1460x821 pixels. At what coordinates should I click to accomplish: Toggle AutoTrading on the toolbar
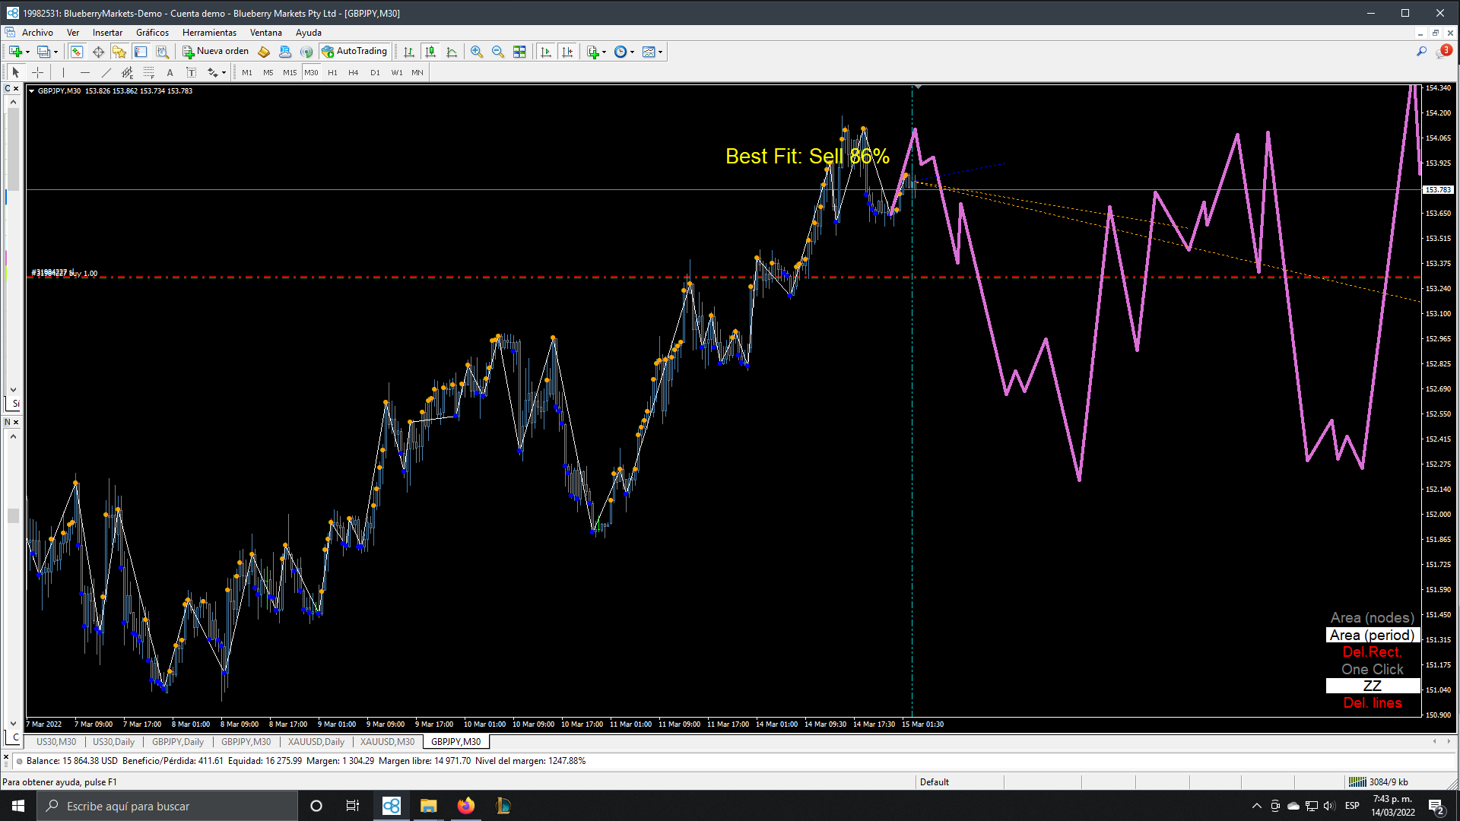point(354,52)
